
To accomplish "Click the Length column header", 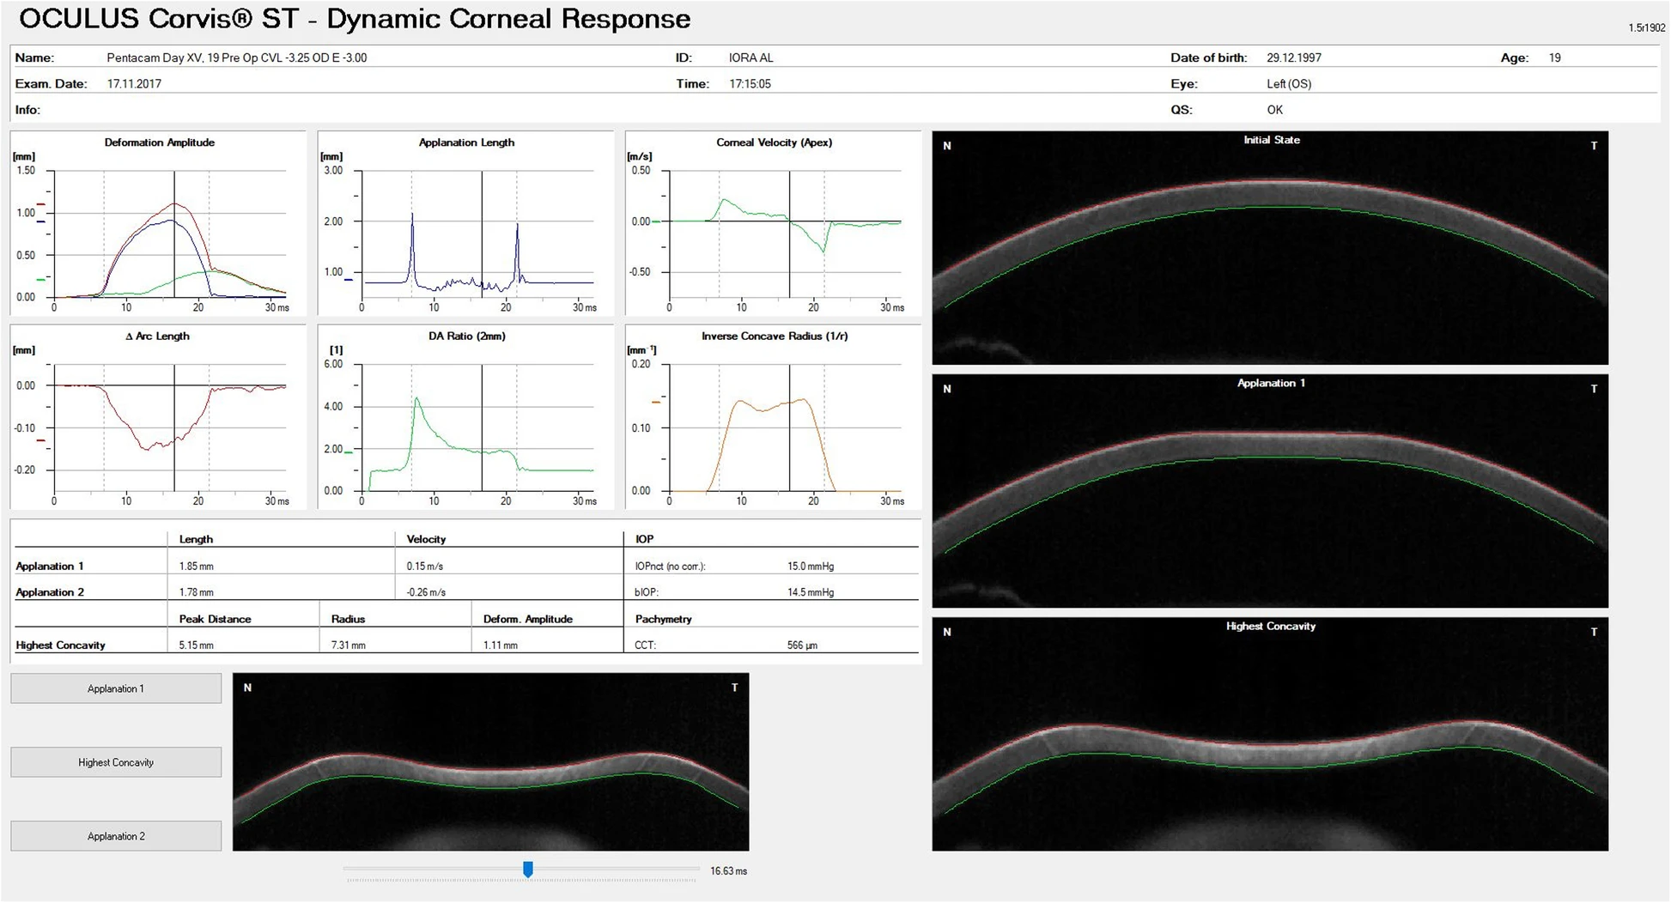I will (196, 539).
